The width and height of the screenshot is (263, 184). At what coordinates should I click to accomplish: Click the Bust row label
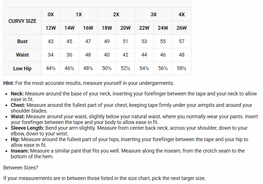tap(22, 41)
